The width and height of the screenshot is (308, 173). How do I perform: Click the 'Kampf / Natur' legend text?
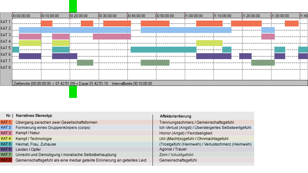point(28,133)
